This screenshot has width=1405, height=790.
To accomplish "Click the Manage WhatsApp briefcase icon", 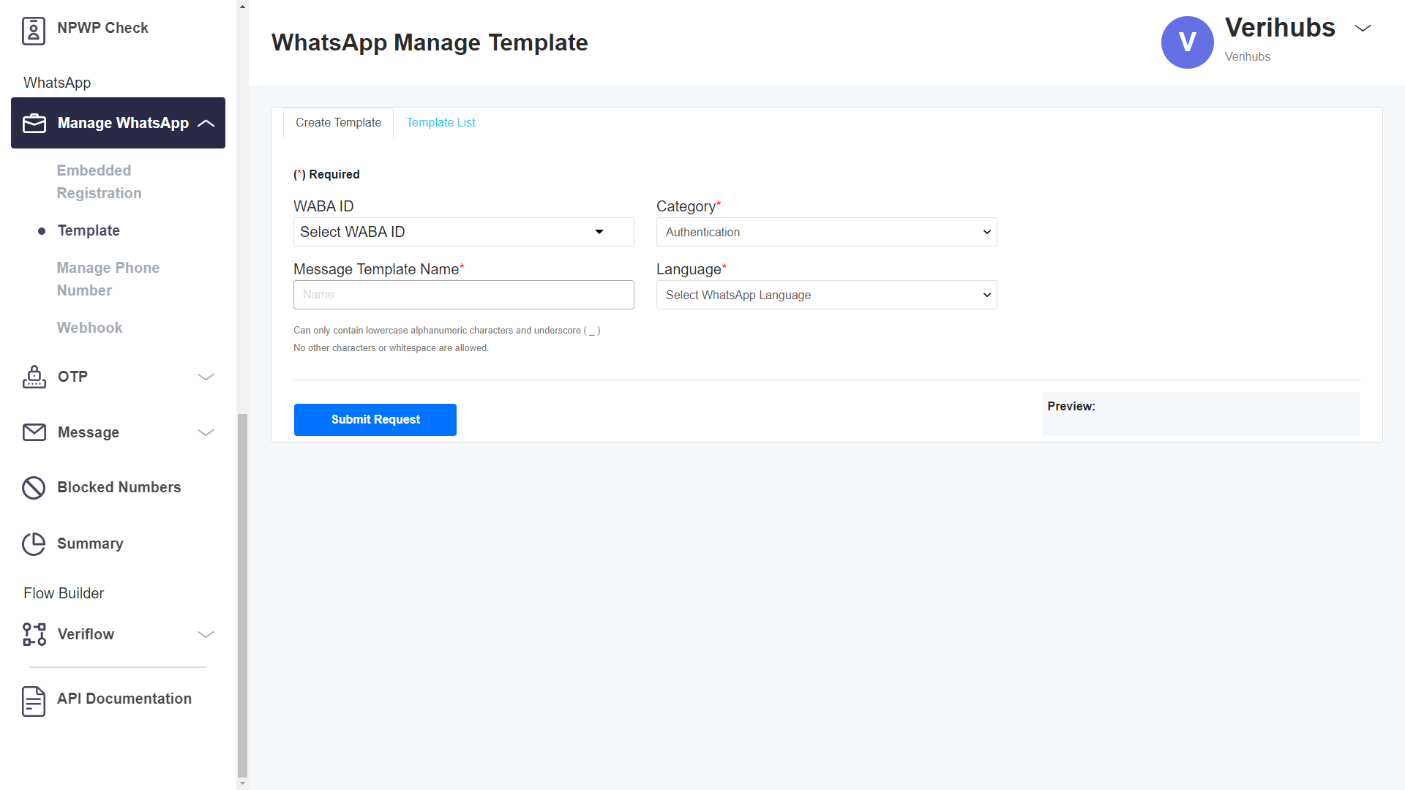I will click(x=34, y=124).
